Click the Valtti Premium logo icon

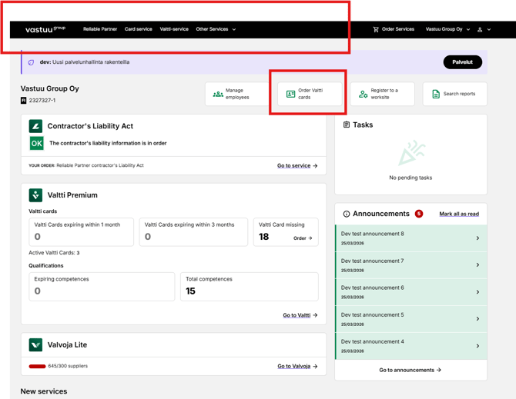pos(35,195)
